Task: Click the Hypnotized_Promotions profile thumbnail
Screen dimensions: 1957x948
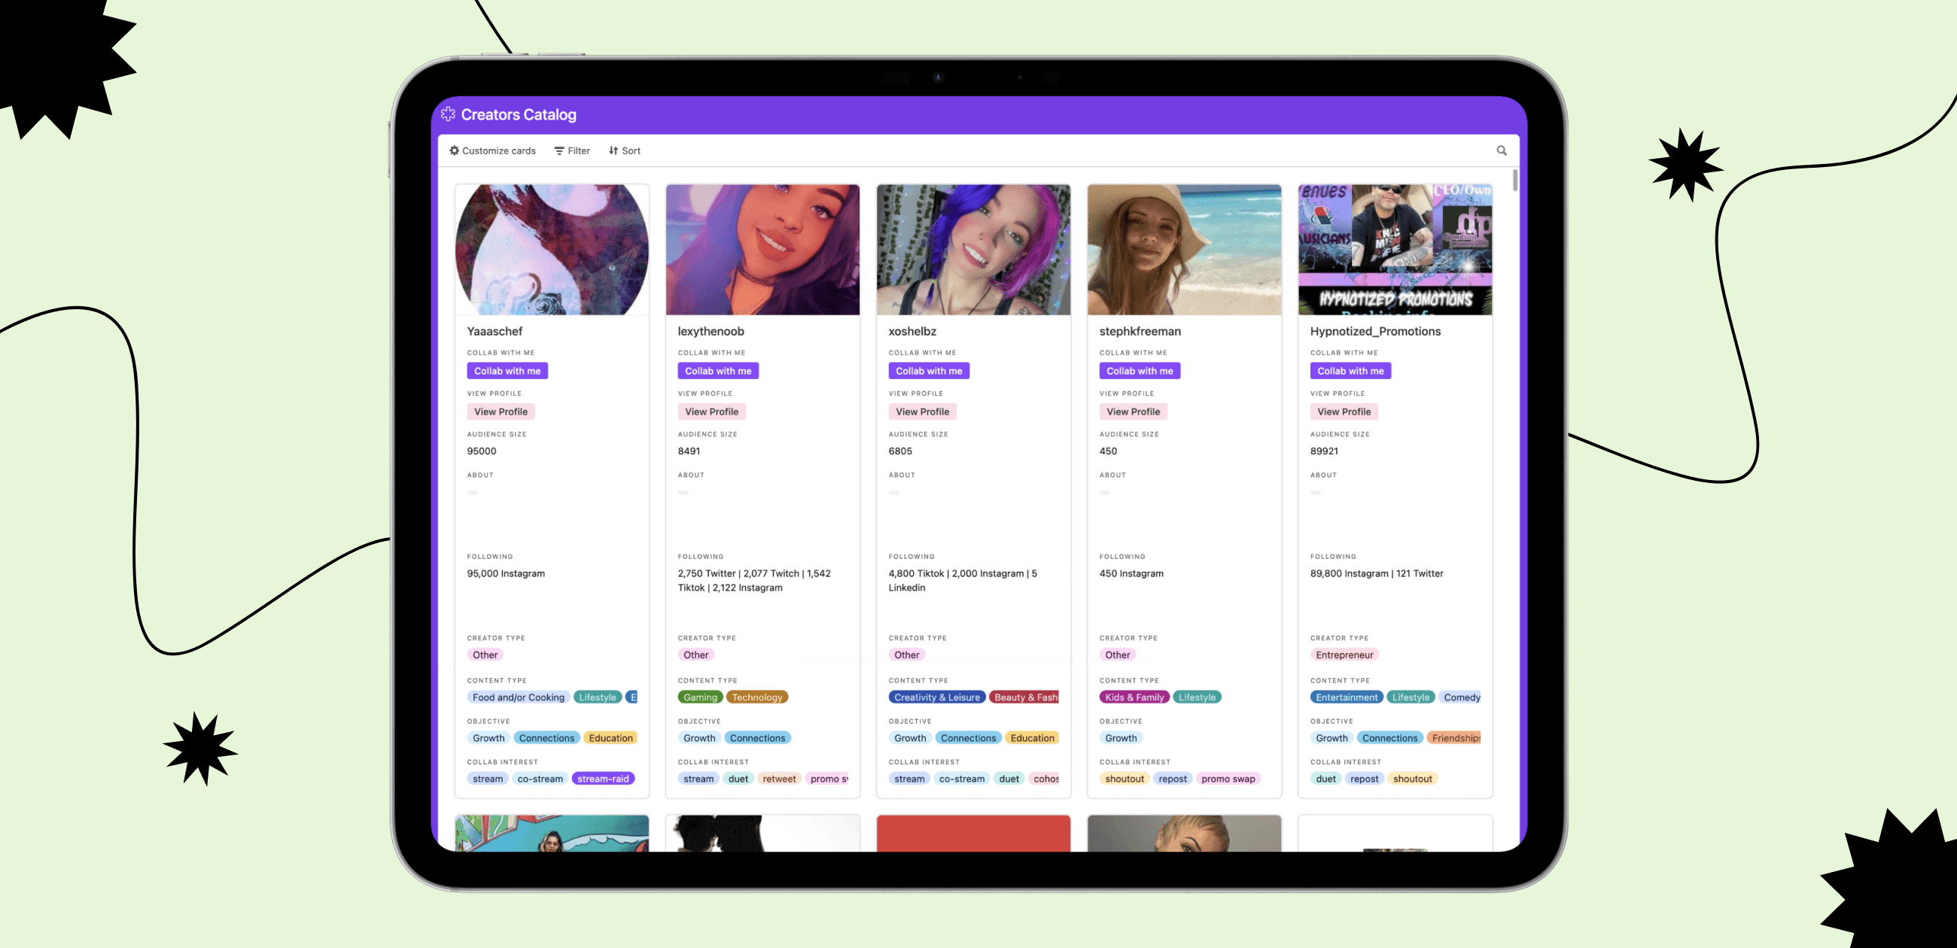Action: 1394,248
